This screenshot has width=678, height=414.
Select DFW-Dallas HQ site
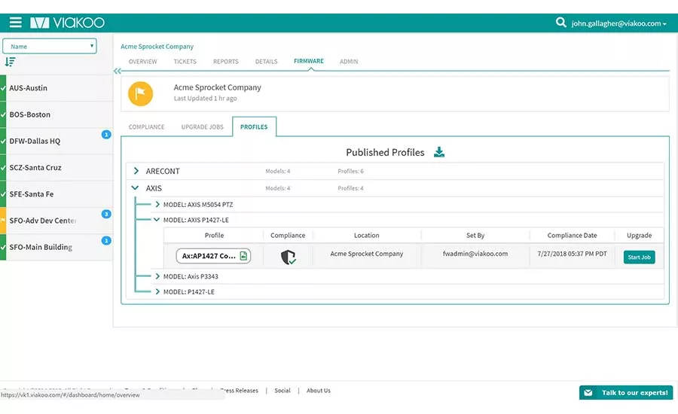[56, 141]
